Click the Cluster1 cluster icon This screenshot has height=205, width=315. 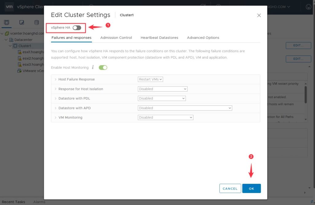click(x=15, y=46)
